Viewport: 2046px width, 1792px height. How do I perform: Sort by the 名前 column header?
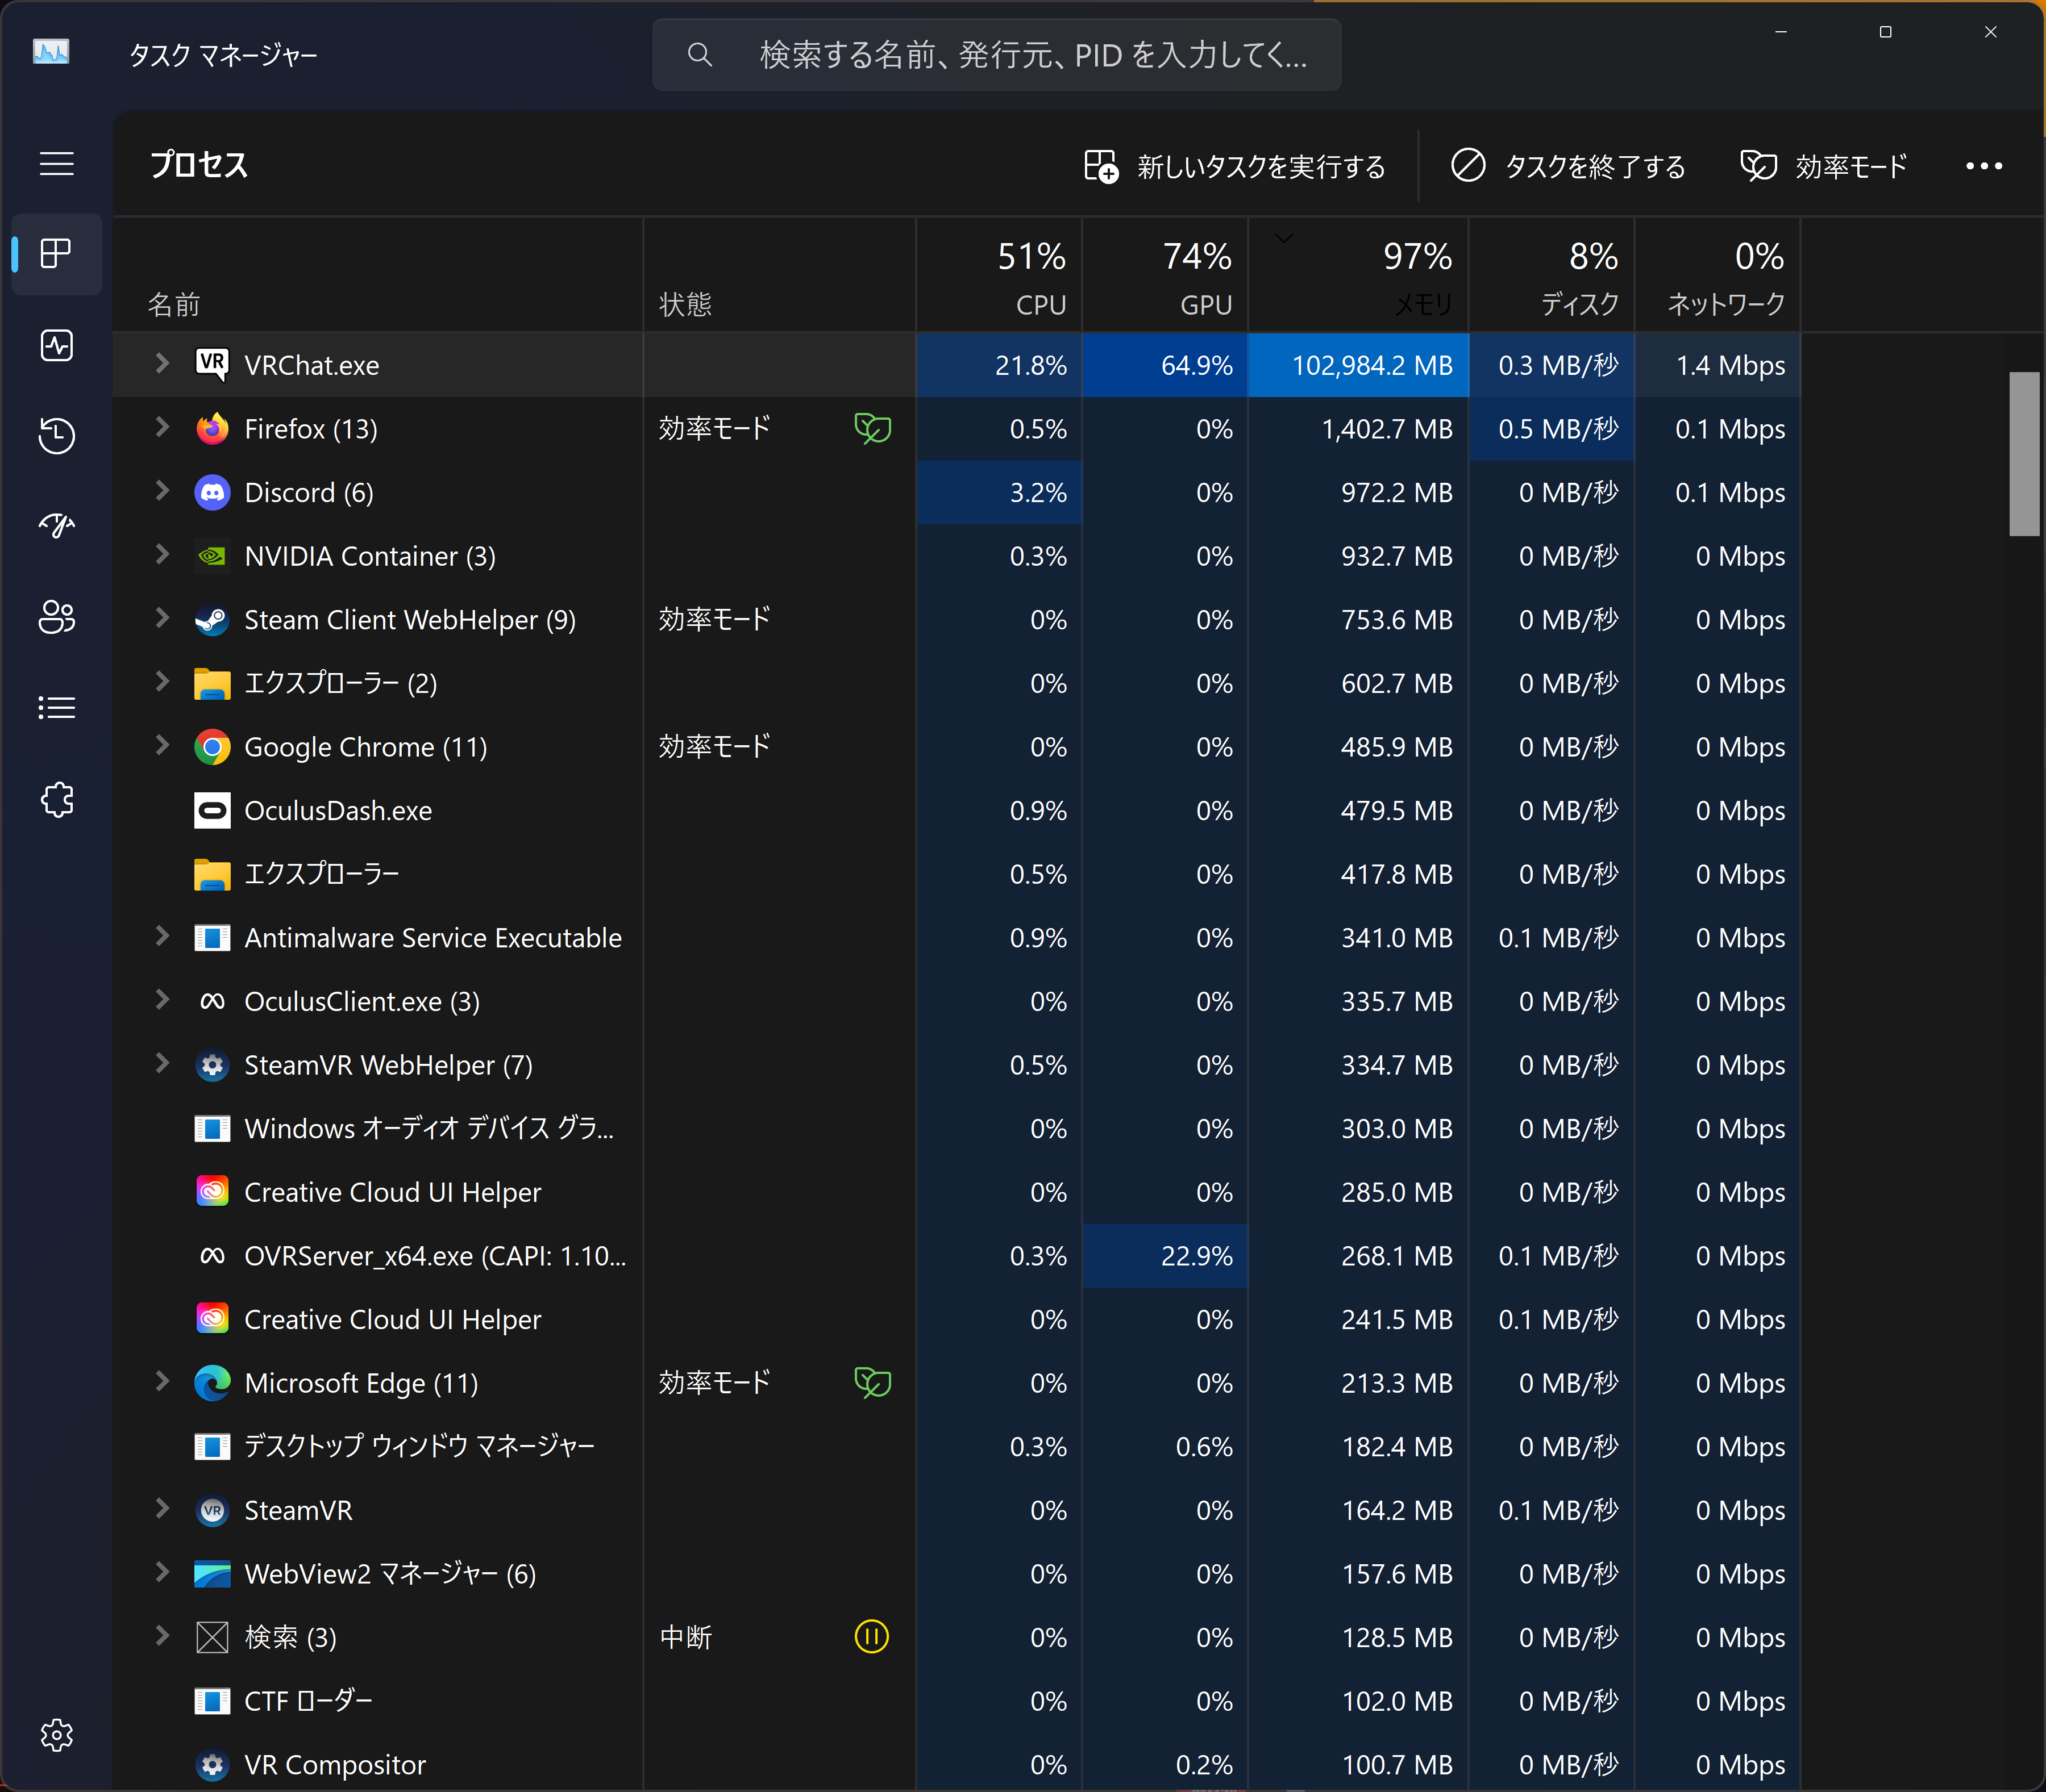pos(378,275)
